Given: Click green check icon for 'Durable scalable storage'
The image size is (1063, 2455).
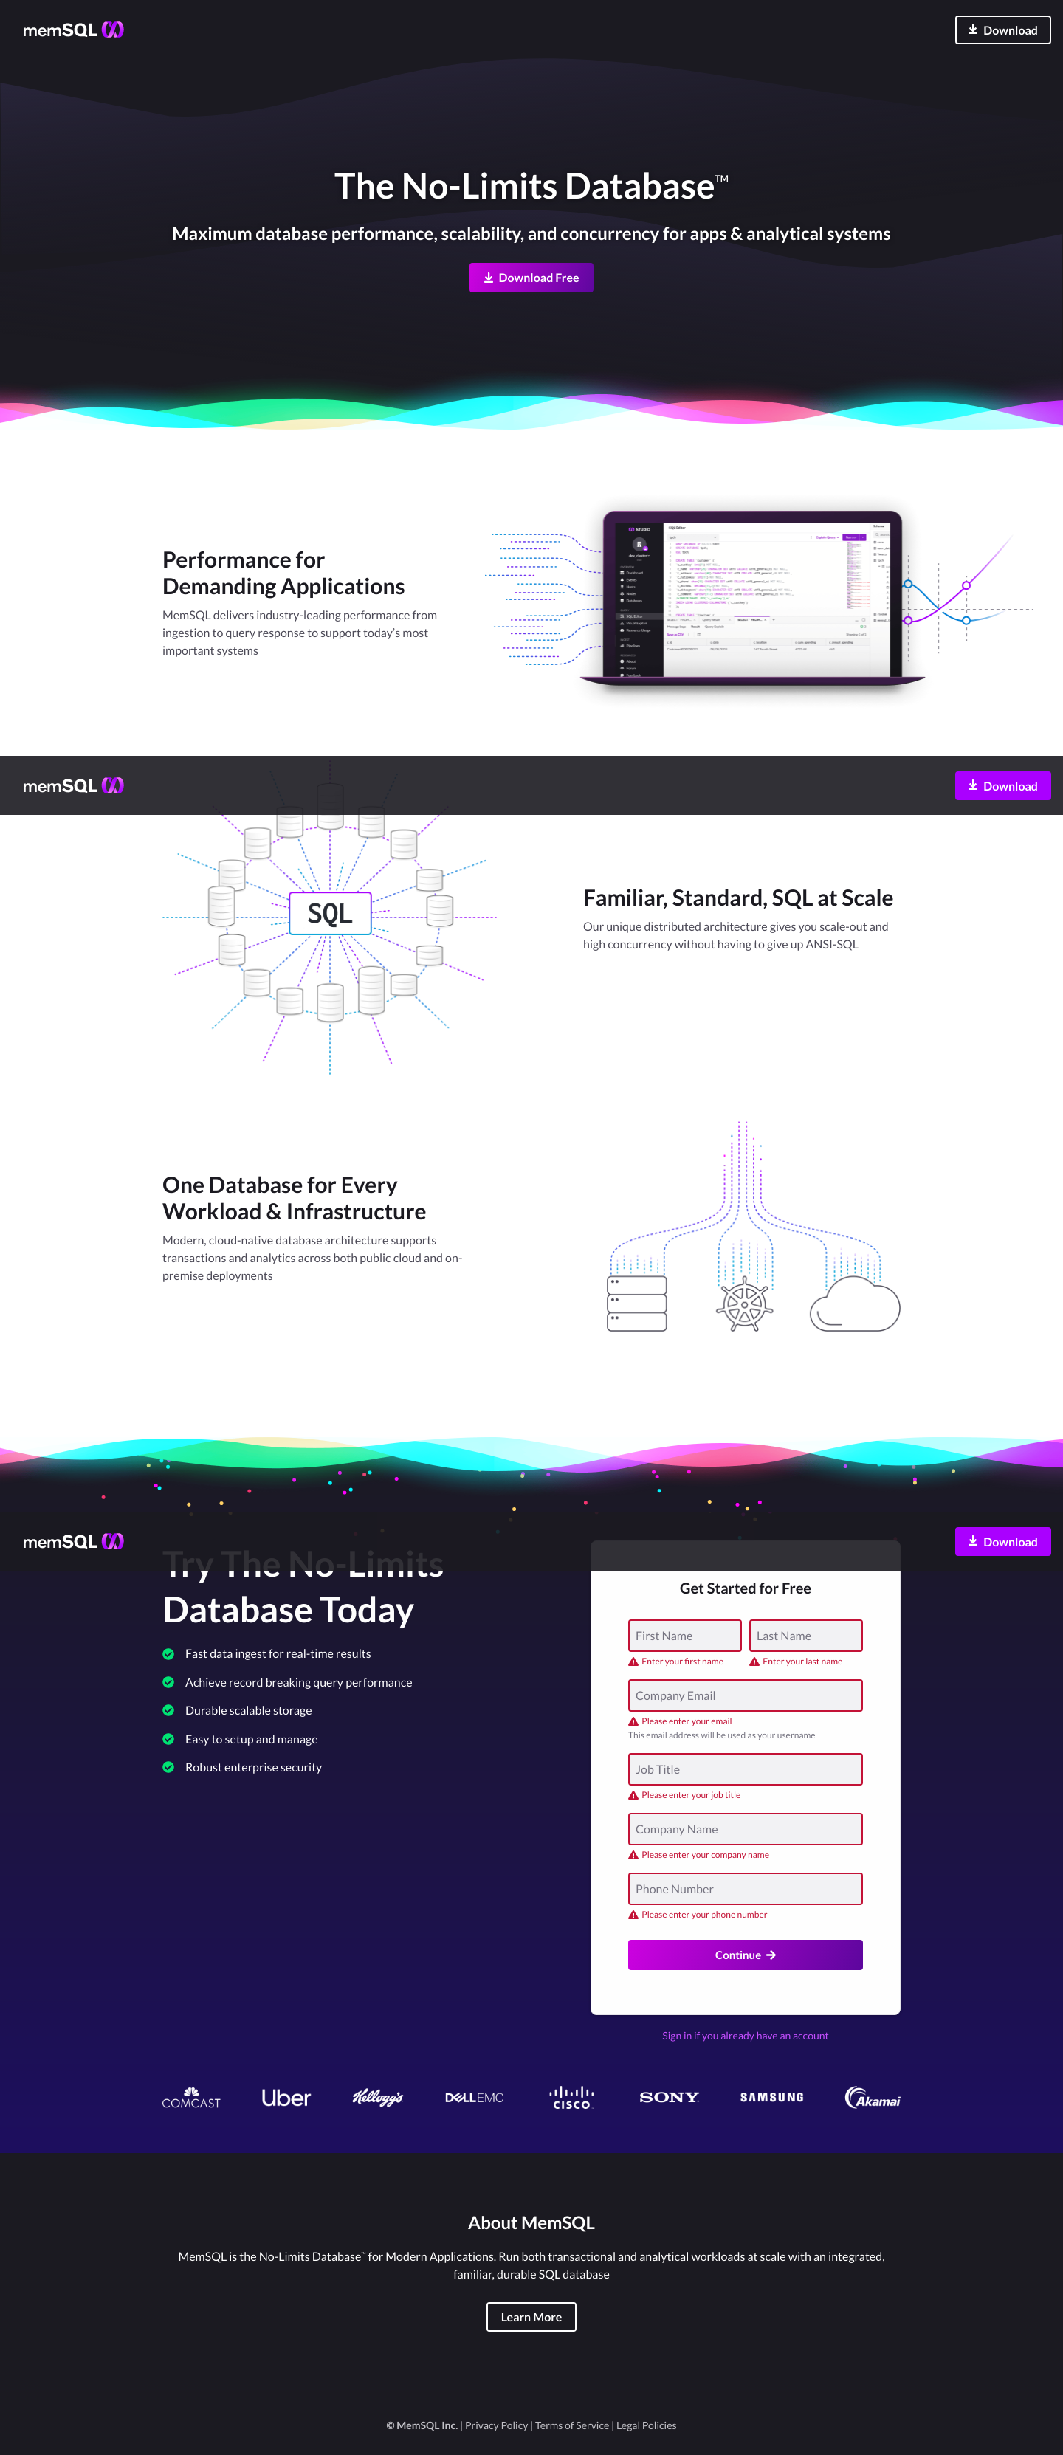Looking at the screenshot, I should click(x=169, y=1711).
